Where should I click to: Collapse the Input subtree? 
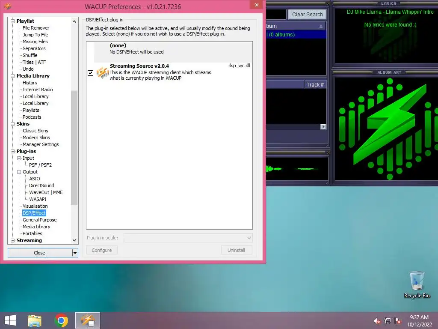click(19, 158)
